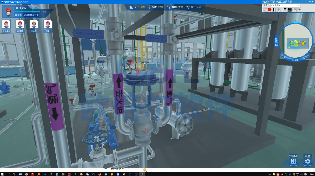Image resolution: width=315 pixels, height=176 pixels.
Task: Open the 帮助 help tab
Action: pyautogui.click(x=34, y=7)
